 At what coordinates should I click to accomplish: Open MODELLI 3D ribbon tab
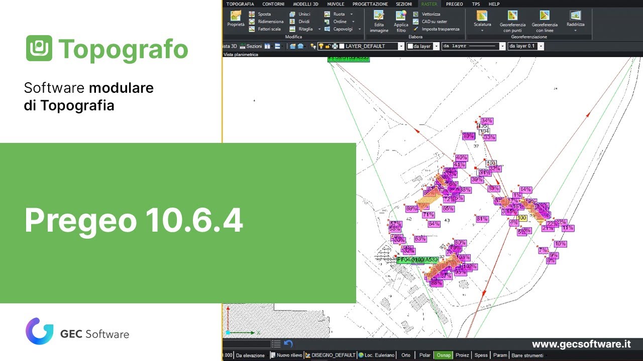tap(305, 4)
